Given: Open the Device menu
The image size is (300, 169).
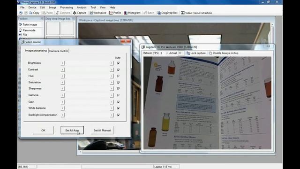Looking at the screenshot, I should pos(32,8).
